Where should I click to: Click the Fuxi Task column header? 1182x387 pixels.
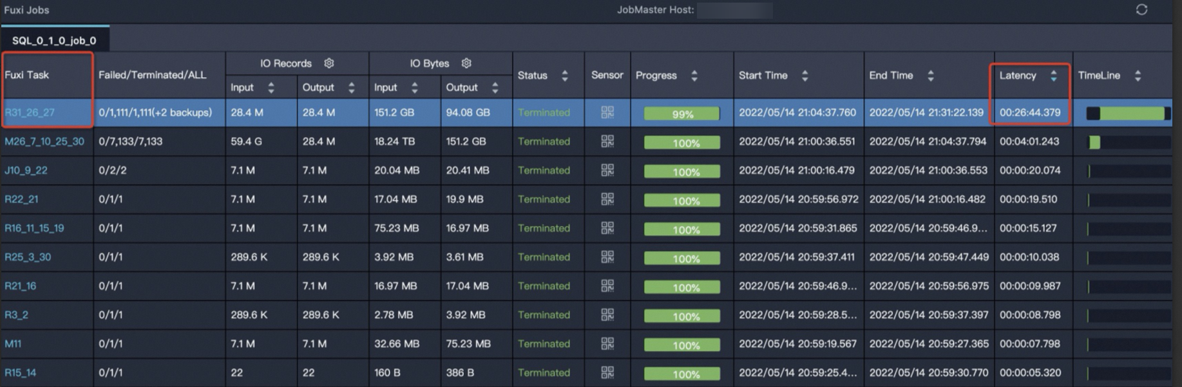pyautogui.click(x=27, y=75)
